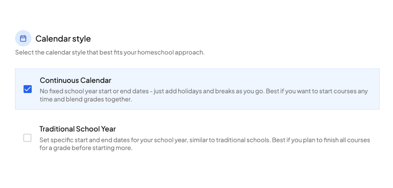This screenshot has width=393, height=188.
Task: Click the word "Traditional" in the second option
Action: pos(57,129)
